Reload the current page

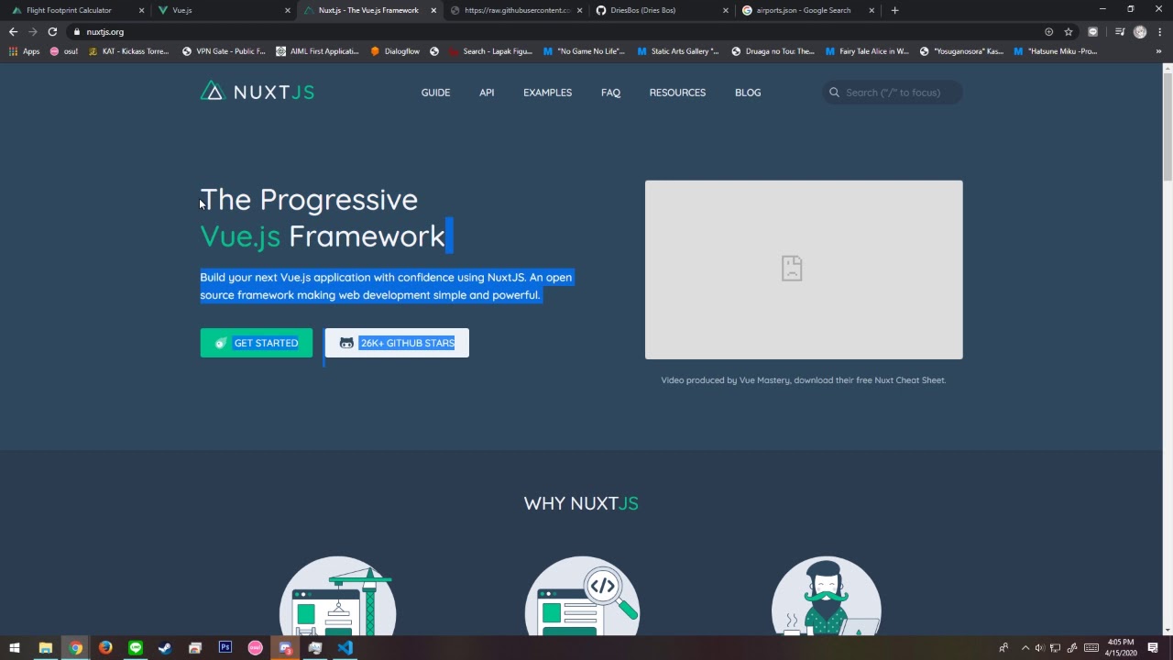tap(52, 31)
